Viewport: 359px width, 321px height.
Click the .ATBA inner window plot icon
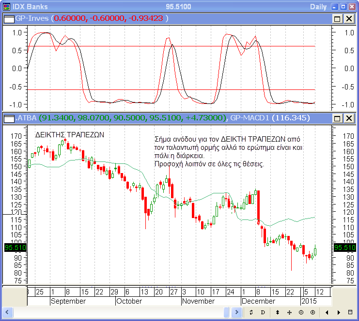tap(9, 118)
